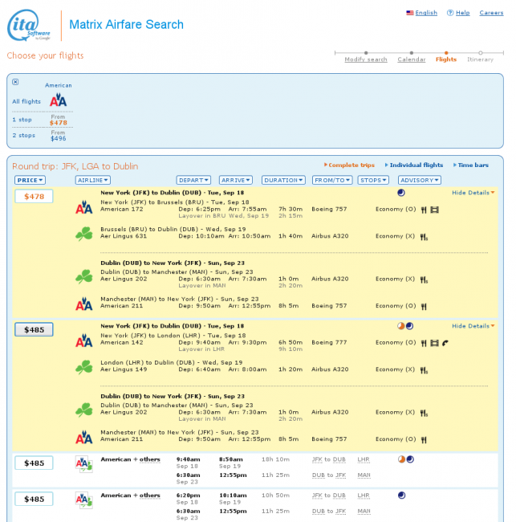Go to the Modify search step

(366, 59)
